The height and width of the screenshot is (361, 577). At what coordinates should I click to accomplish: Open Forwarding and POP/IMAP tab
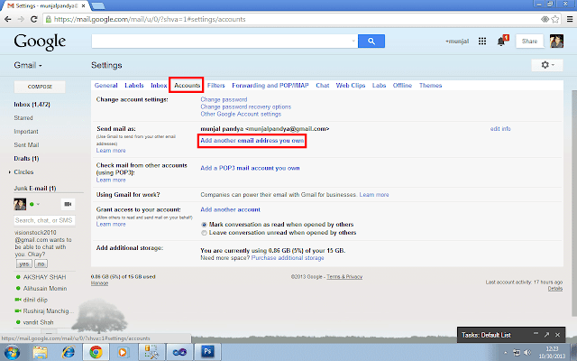tap(270, 86)
